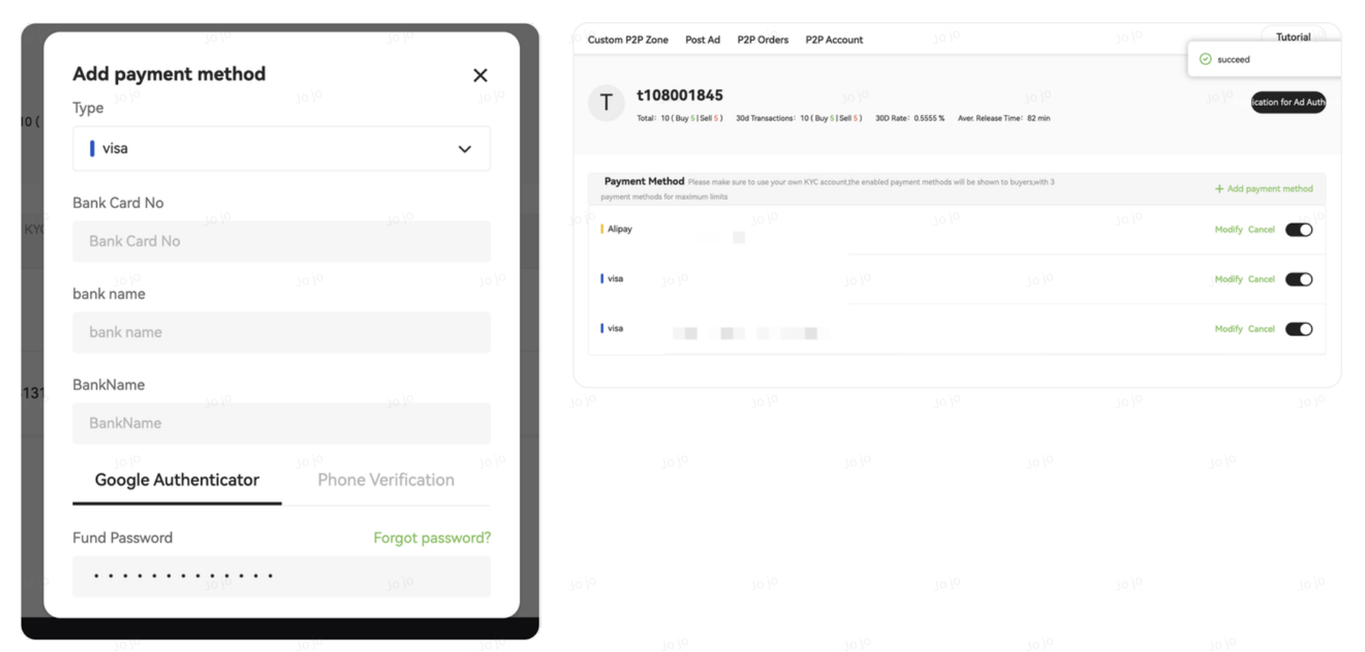Viewport: 1365px width, 652px height.
Task: Open the Forgot password? link
Action: (431, 538)
